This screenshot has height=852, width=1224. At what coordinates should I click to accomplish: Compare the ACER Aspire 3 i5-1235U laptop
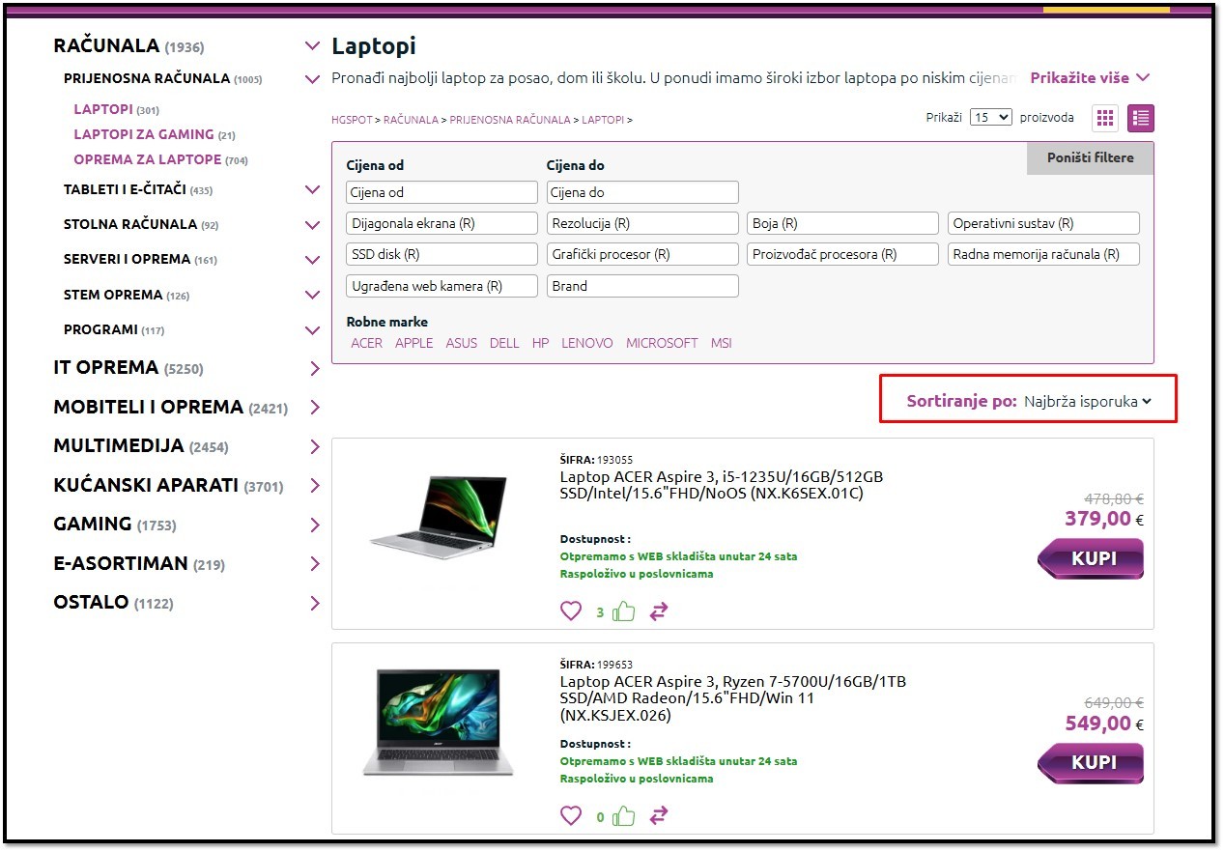click(x=659, y=611)
